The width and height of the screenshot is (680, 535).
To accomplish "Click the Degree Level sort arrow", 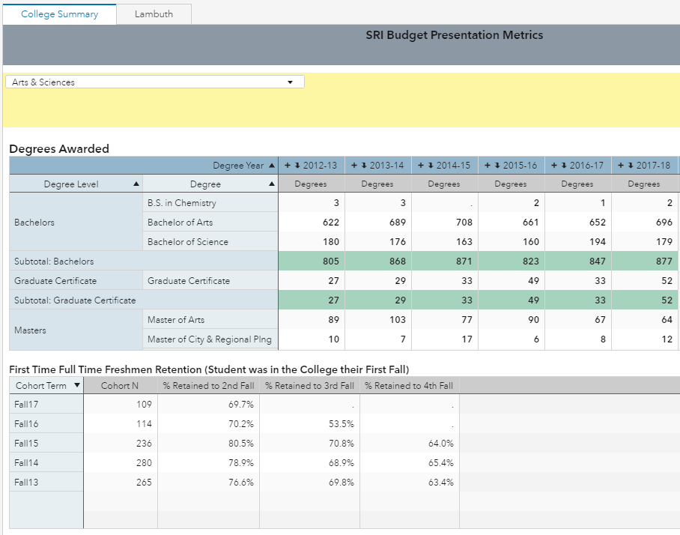I will tap(136, 184).
